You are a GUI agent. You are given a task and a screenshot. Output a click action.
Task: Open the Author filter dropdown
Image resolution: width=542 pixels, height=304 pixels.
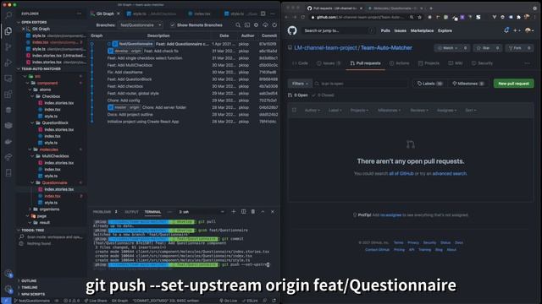click(312, 111)
